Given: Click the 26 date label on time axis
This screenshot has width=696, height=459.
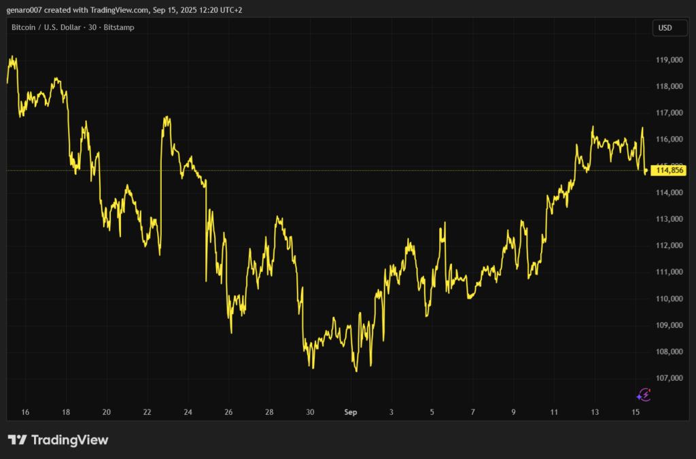Looking at the screenshot, I should click(x=228, y=412).
